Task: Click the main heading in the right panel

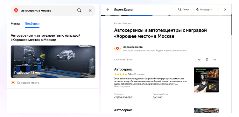Action: tap(160, 33)
